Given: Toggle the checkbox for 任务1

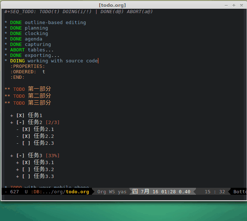Looking at the screenshot, I should coord(20,115).
